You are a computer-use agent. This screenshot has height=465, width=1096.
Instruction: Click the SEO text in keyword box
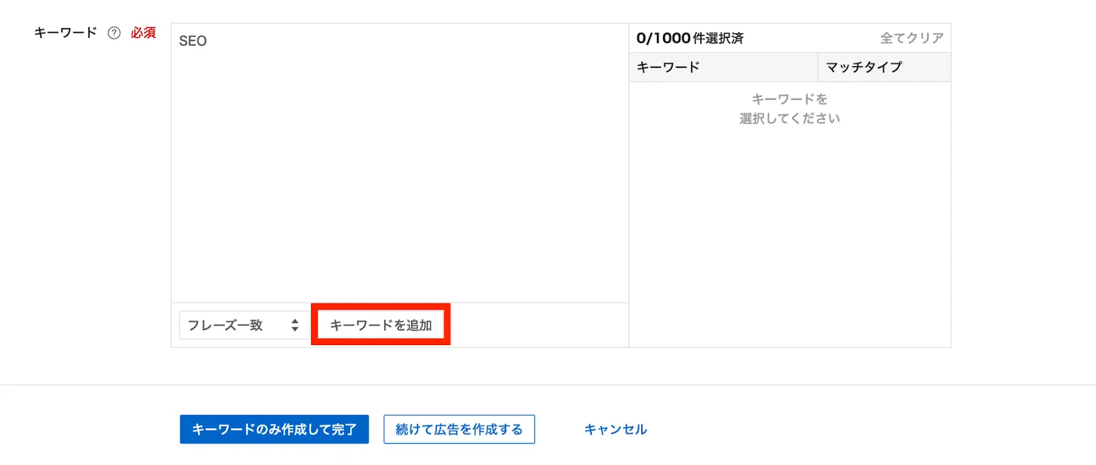[192, 41]
